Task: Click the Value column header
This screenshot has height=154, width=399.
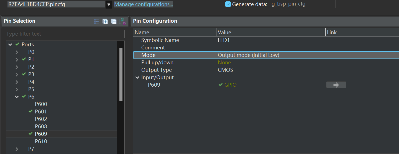Action: coord(271,32)
